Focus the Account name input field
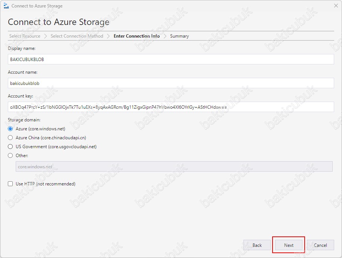This screenshot has width=342, height=258. click(171, 83)
